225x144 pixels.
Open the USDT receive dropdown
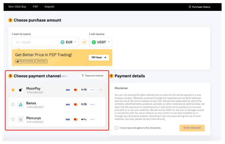(101, 42)
